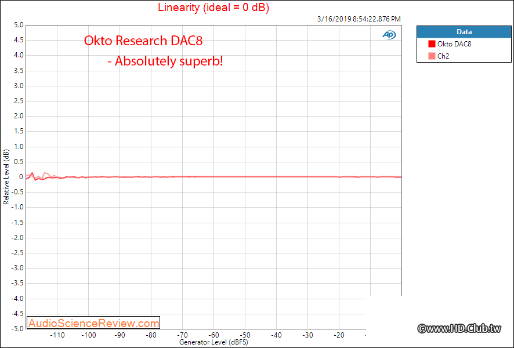Click the '-5.0' tick at the vertical axis bottom

17,328
